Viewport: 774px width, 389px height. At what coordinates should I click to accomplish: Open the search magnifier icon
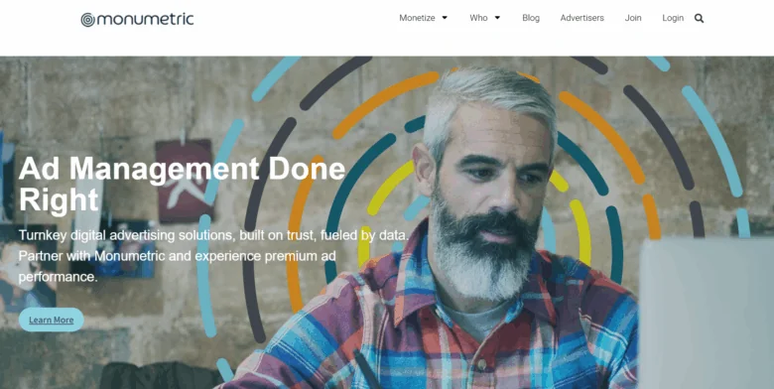click(699, 18)
